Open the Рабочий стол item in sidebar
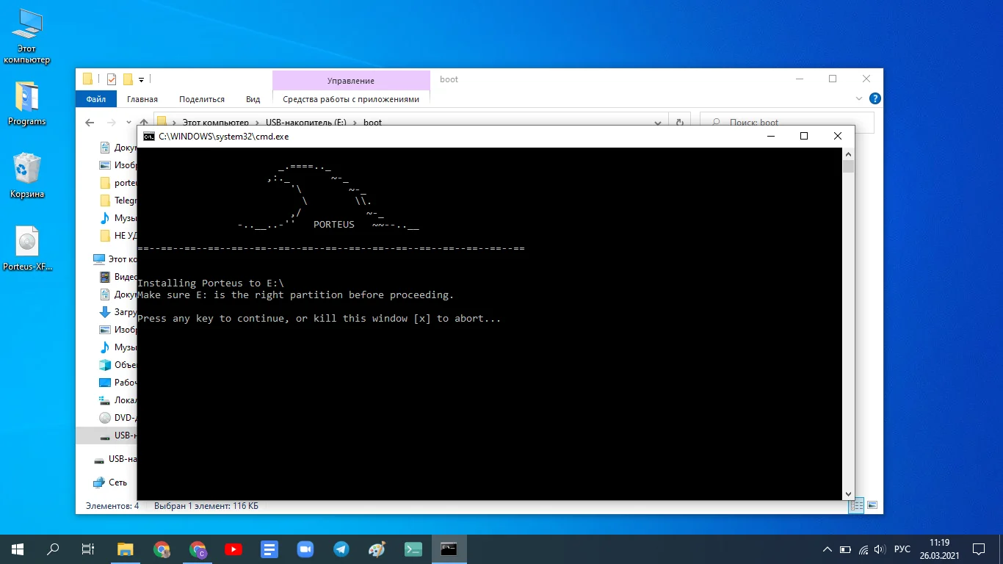1003x564 pixels. (117, 383)
